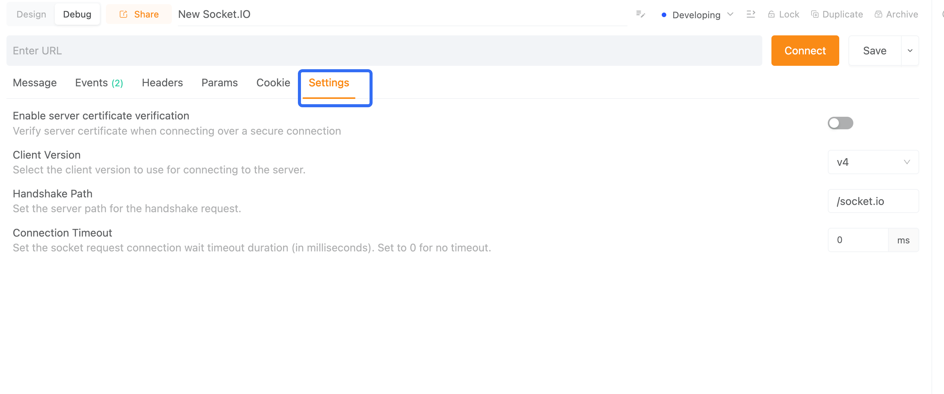Click the collapse panel icon beside Developing
Viewport: 944px width, 394px height.
751,14
